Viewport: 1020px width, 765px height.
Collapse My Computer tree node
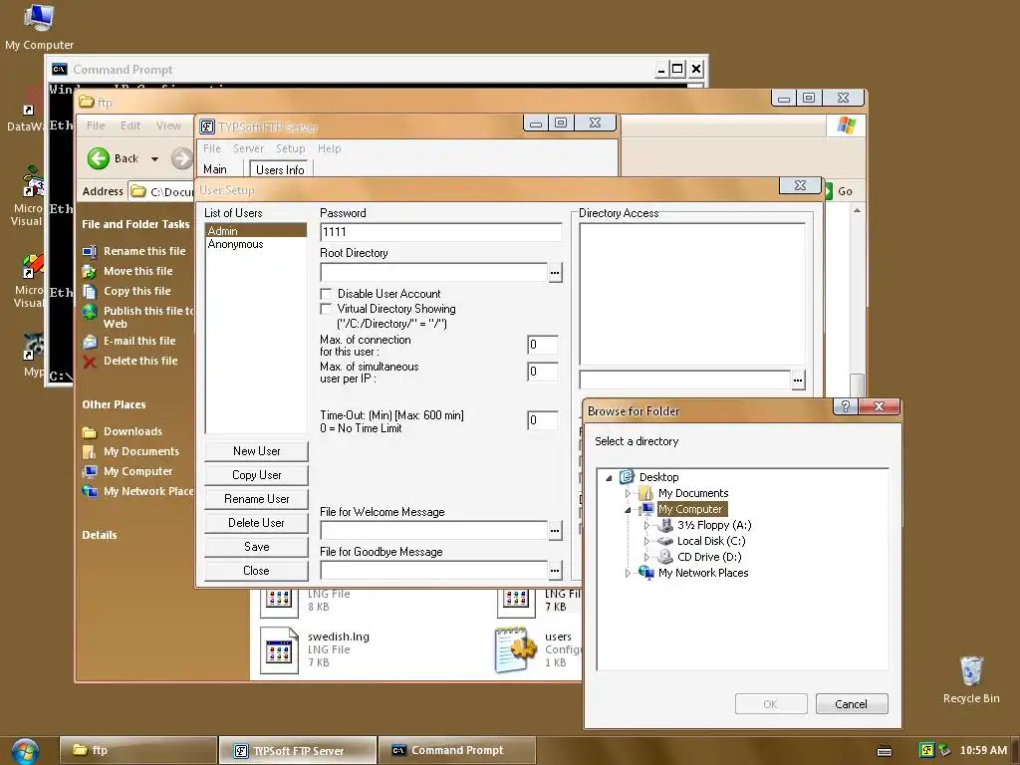[x=628, y=510]
